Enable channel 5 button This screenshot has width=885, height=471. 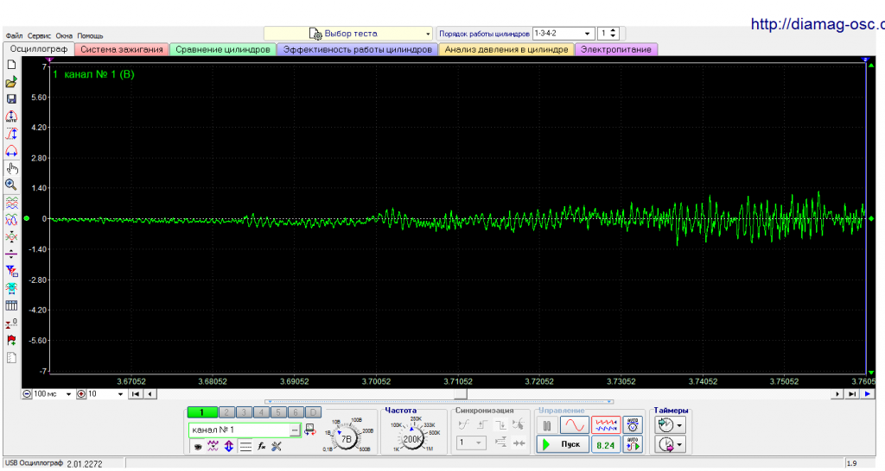tap(278, 412)
